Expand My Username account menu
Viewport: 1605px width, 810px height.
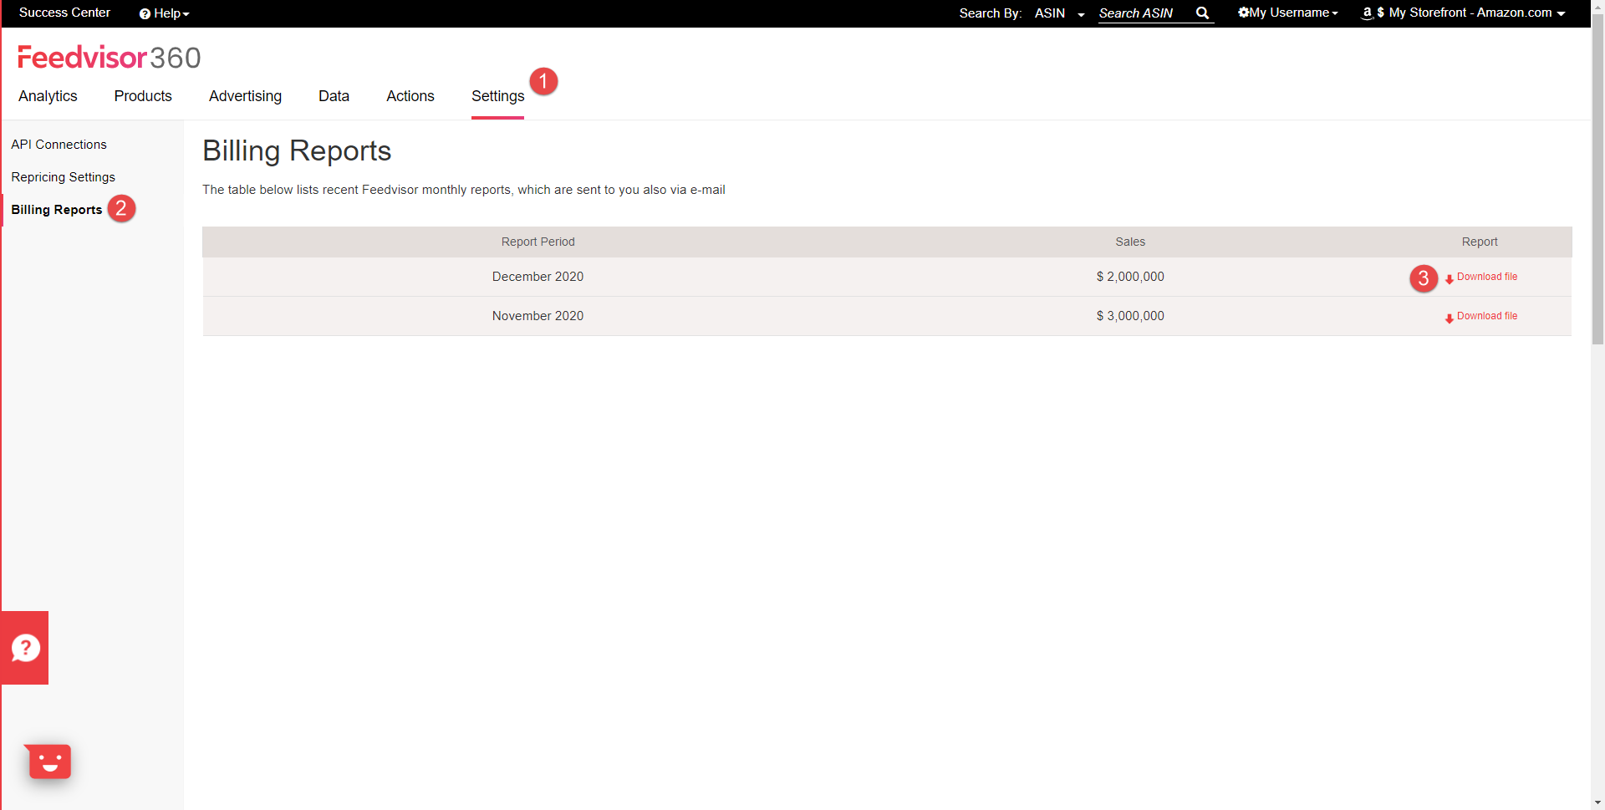click(1288, 13)
